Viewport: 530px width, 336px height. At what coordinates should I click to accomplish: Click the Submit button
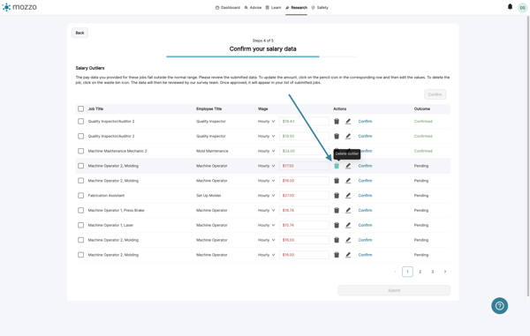pyautogui.click(x=394, y=290)
